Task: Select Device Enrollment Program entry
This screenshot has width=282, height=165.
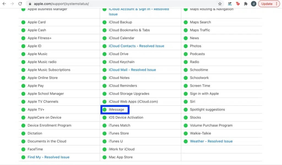Action: (50, 125)
